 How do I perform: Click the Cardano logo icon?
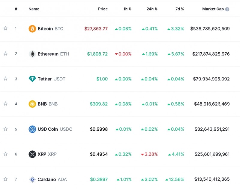coord(32,179)
